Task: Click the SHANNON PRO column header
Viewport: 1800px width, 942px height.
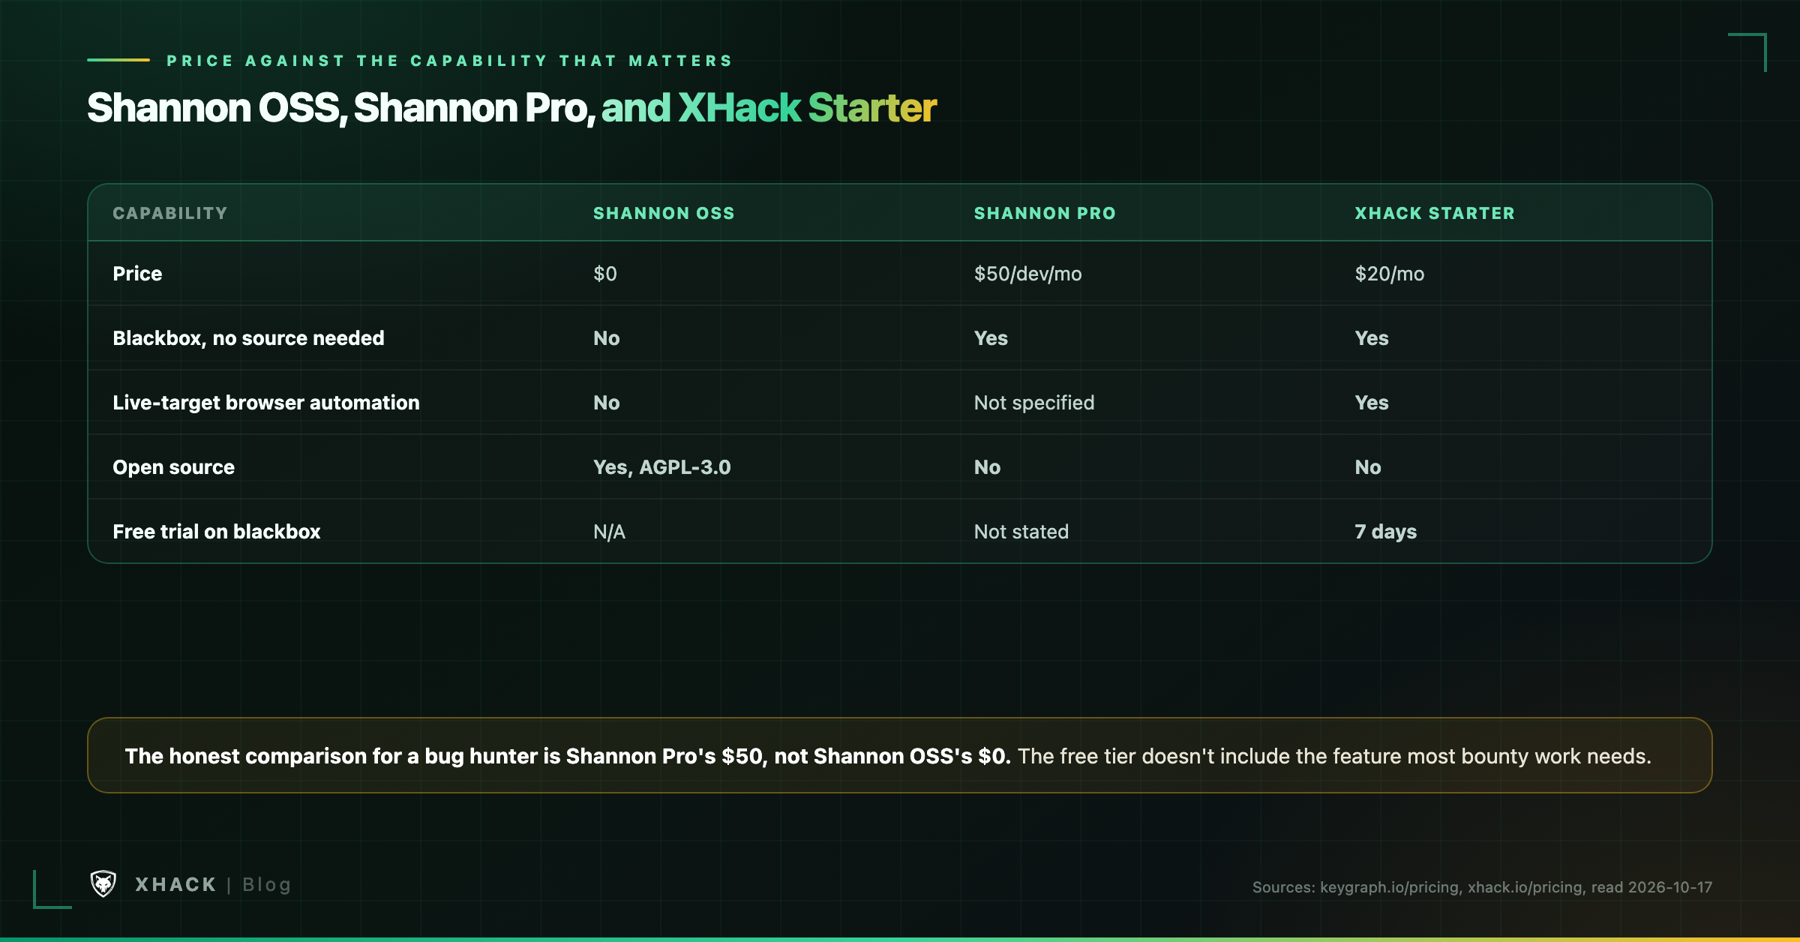Action: click(1045, 213)
